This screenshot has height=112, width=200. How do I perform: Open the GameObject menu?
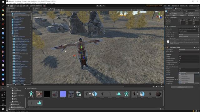[x=20, y=3]
